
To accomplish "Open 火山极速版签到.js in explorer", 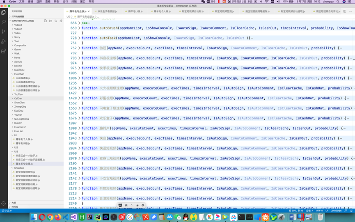I will 25,82.
